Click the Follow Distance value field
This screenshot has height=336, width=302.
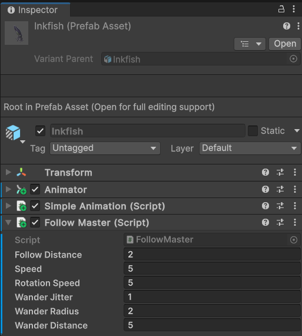coord(212,254)
